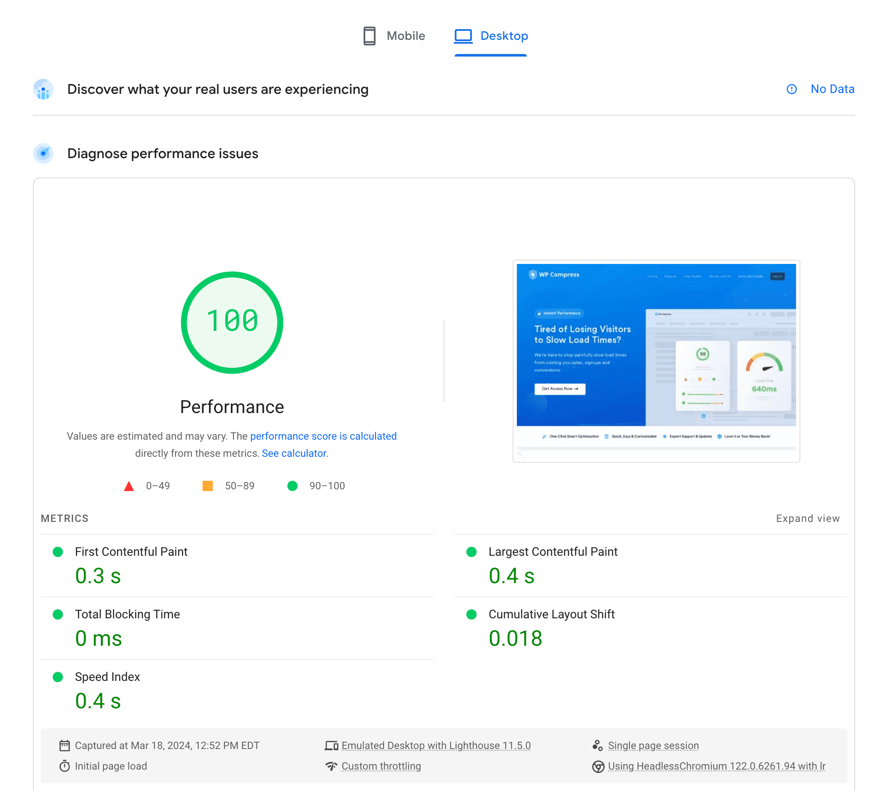The height and width of the screenshot is (791, 883).
Task: Open the See calculator link
Action: [x=295, y=453]
